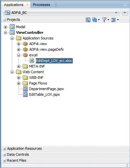
Task: Expand the Application Resources section
Action: [4, 149]
